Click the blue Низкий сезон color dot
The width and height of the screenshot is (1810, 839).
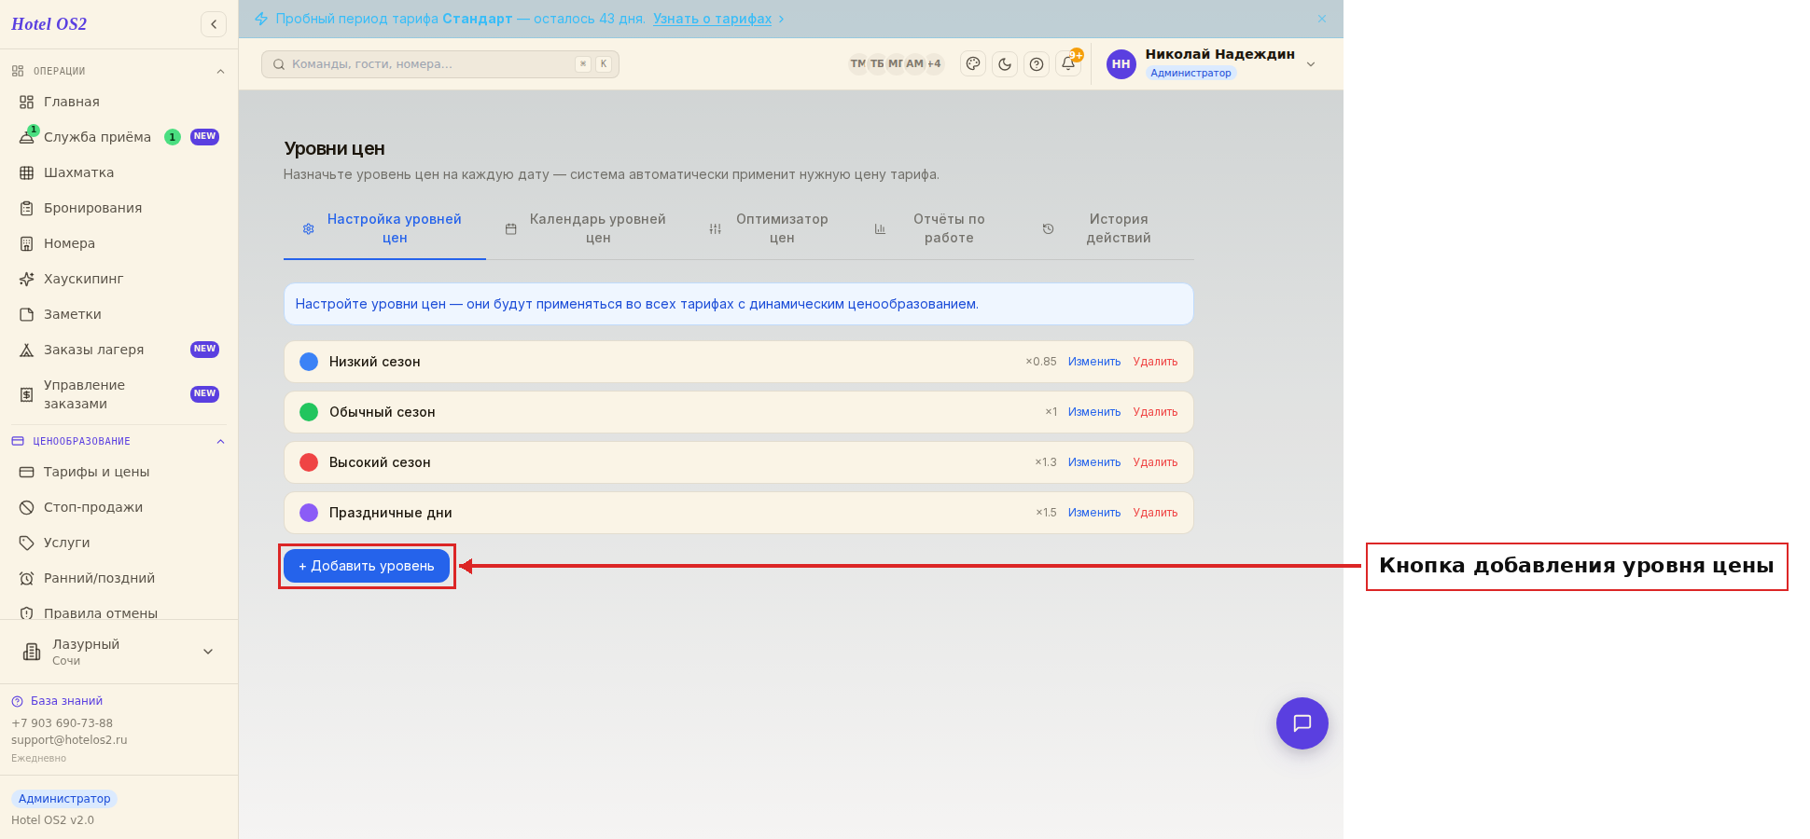click(309, 362)
